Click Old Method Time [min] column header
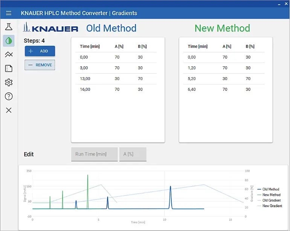The image size is (290, 231). tap(90, 46)
